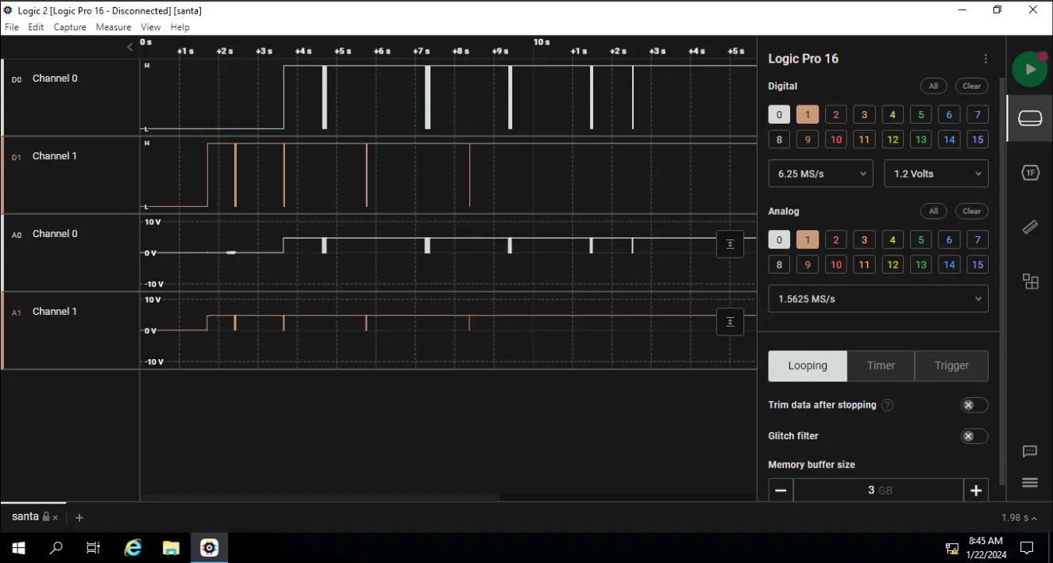Enable digital channel 2
The width and height of the screenshot is (1053, 563).
[835, 115]
